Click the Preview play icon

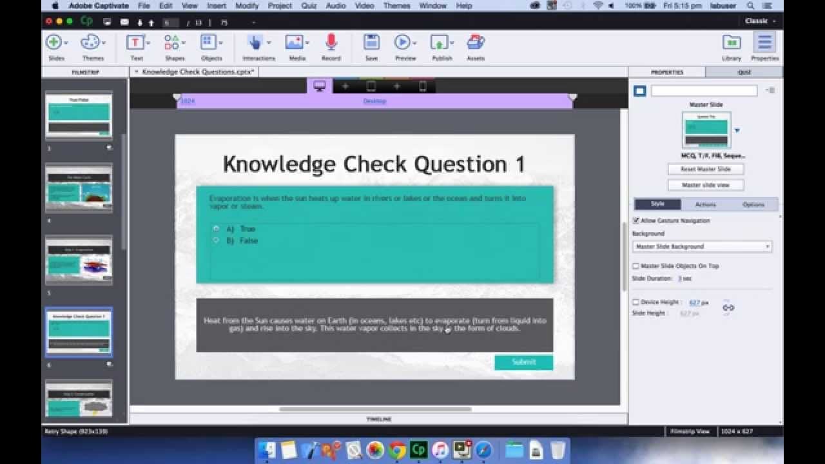[x=402, y=43]
